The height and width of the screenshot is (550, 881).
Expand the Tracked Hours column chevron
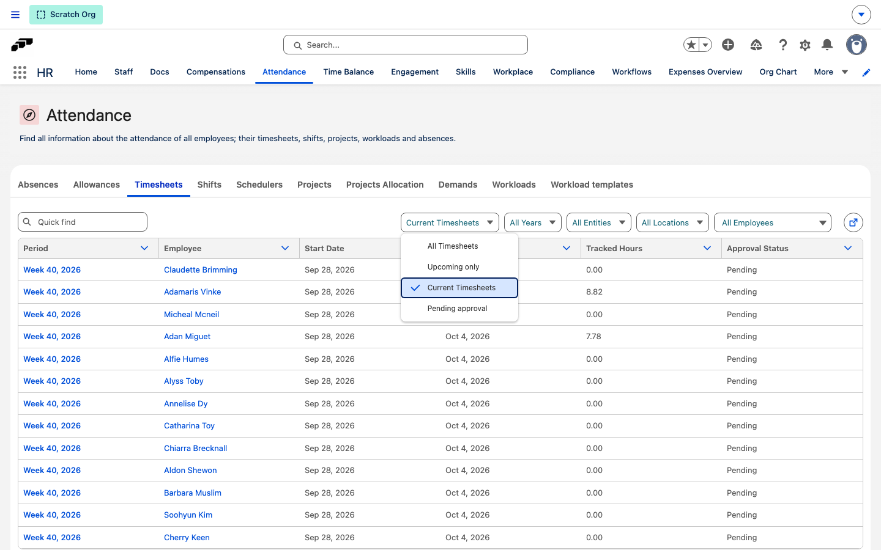tap(707, 248)
